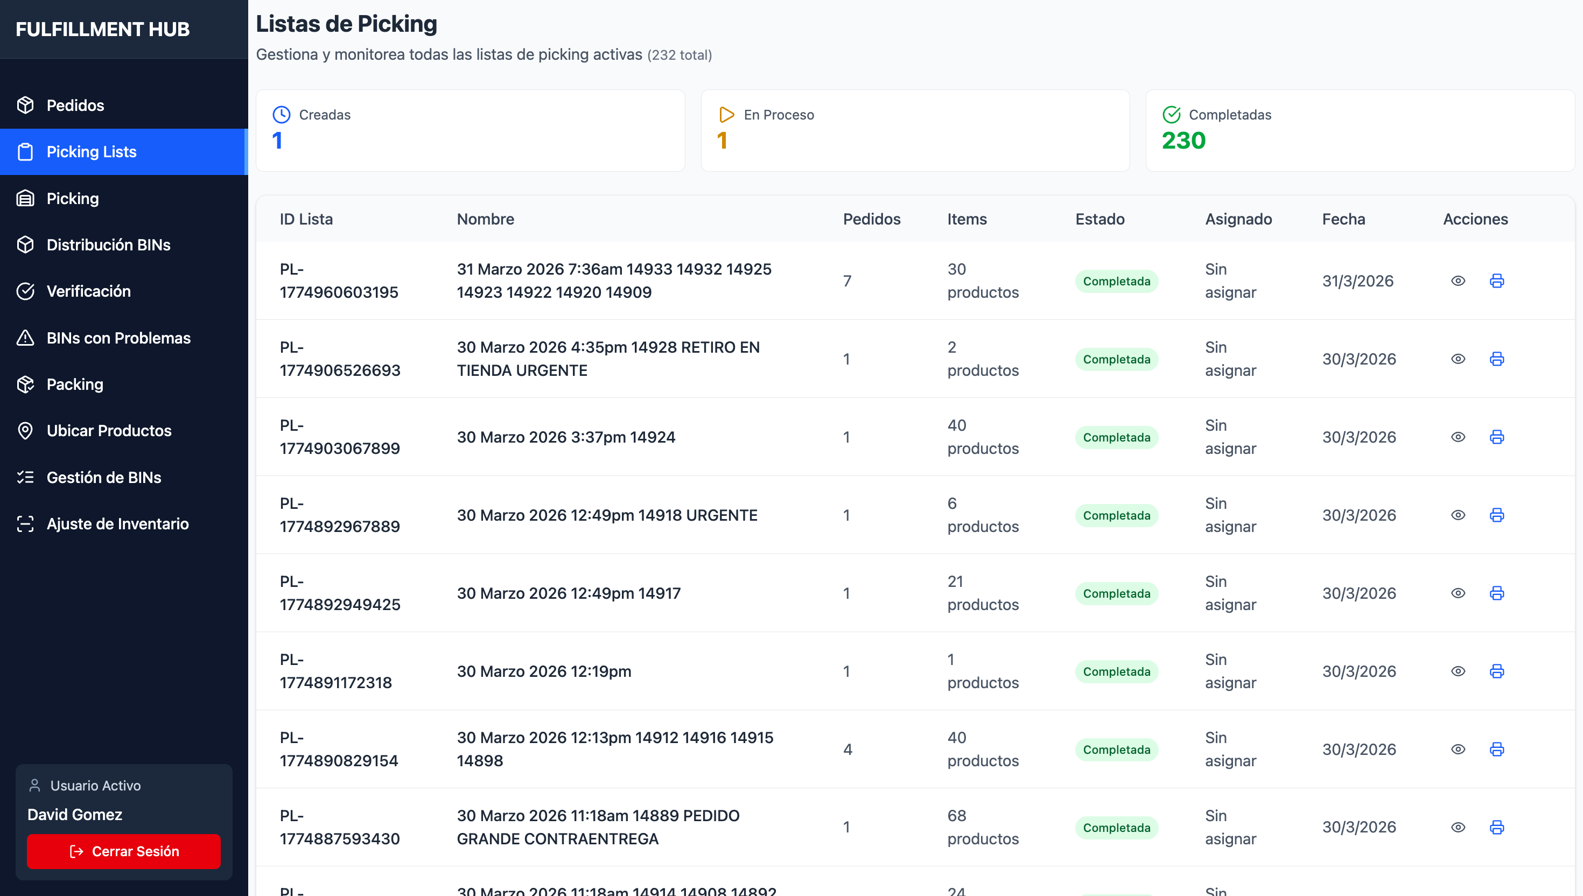The height and width of the screenshot is (896, 1583).
Task: View list PL-1774892949425 with the eye icon
Action: 1458,593
